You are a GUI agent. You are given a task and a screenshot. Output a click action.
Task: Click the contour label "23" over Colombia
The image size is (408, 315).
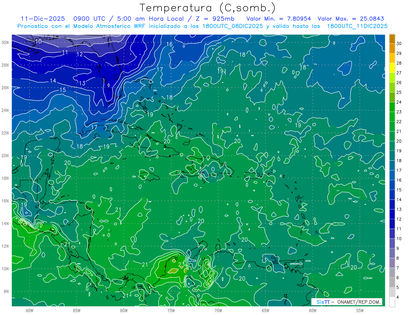(x=182, y=265)
